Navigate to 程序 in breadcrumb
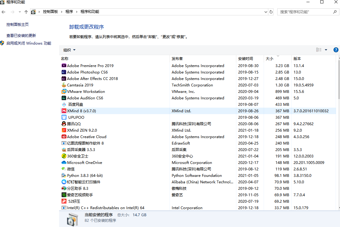 [69, 12]
